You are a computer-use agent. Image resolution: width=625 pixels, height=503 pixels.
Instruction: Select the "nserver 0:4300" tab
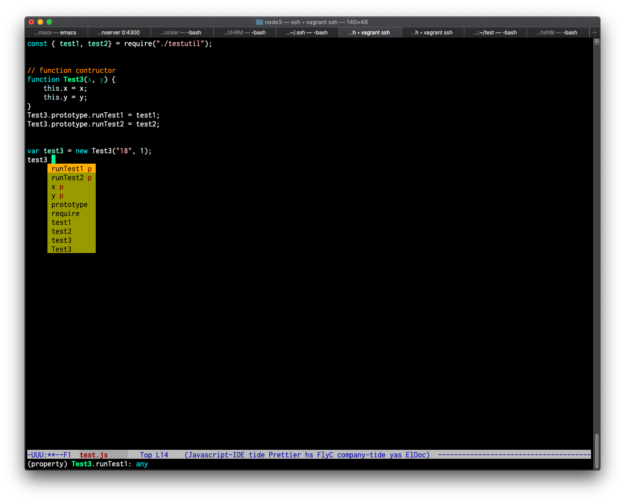[119, 32]
